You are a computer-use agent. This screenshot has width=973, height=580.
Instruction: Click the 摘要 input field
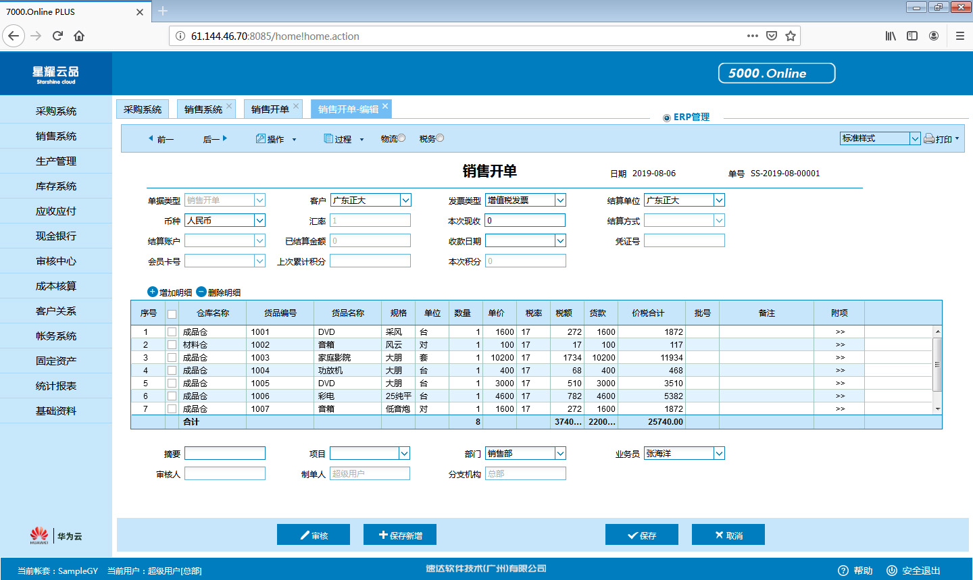click(x=225, y=453)
